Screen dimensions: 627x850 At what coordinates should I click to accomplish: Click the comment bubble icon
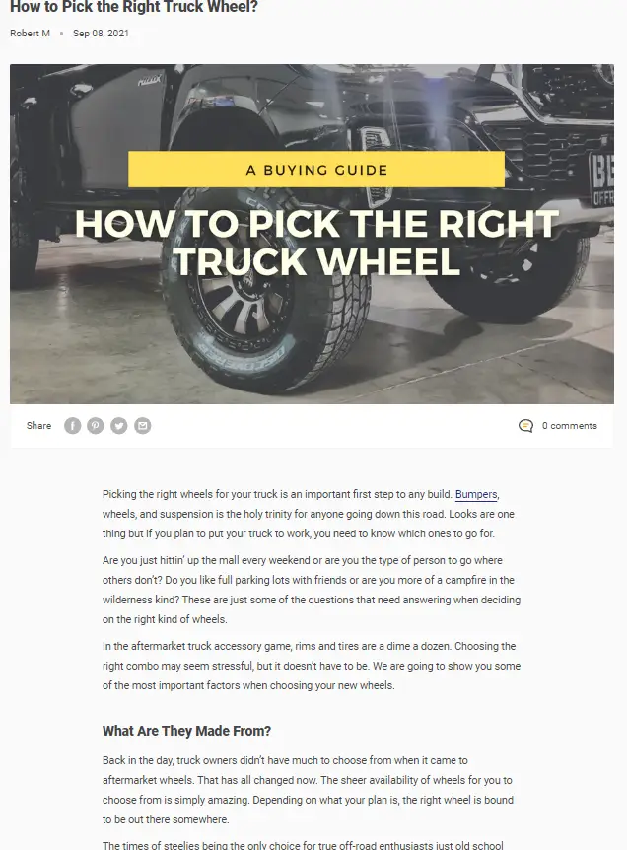525,426
